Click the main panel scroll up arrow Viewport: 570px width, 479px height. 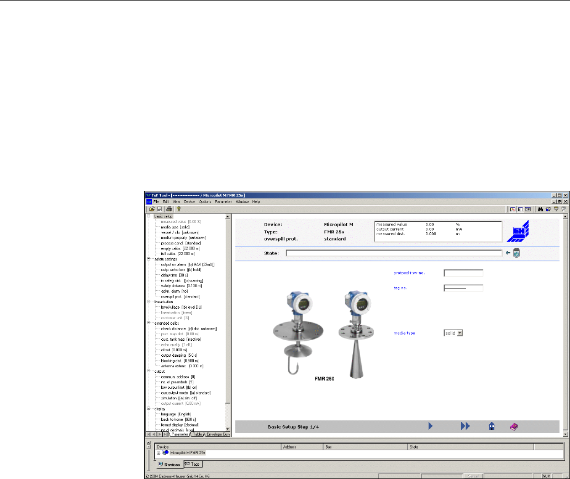point(565,217)
